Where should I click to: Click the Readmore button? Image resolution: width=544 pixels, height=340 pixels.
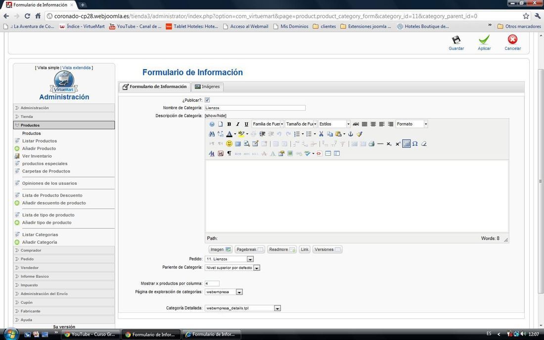coord(282,250)
